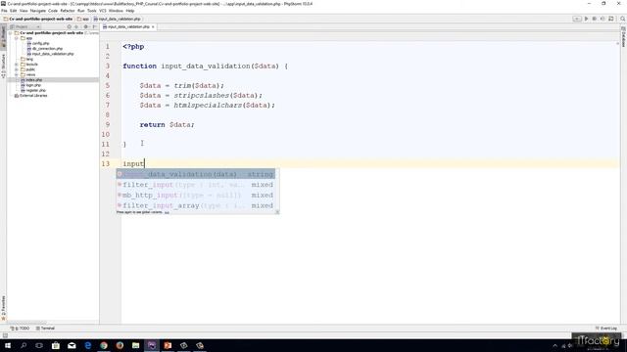Image resolution: width=627 pixels, height=352 pixels.
Task: Open the Terminal tool window
Action: click(45, 329)
